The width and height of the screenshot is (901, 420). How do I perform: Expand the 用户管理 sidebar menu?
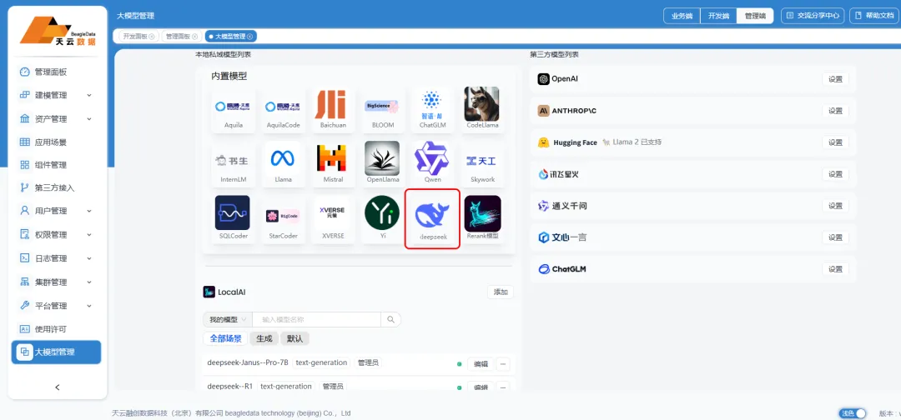pyautogui.click(x=57, y=211)
